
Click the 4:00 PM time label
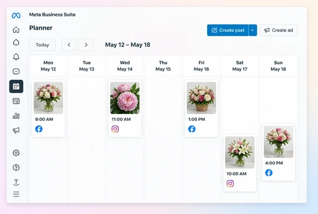pyautogui.click(x=274, y=163)
